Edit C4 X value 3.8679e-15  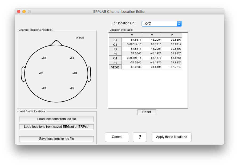click(132, 58)
